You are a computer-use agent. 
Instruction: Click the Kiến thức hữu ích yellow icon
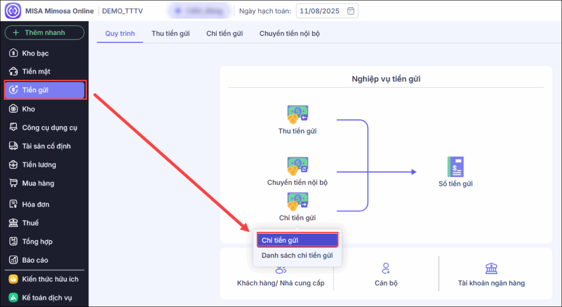pos(13,279)
